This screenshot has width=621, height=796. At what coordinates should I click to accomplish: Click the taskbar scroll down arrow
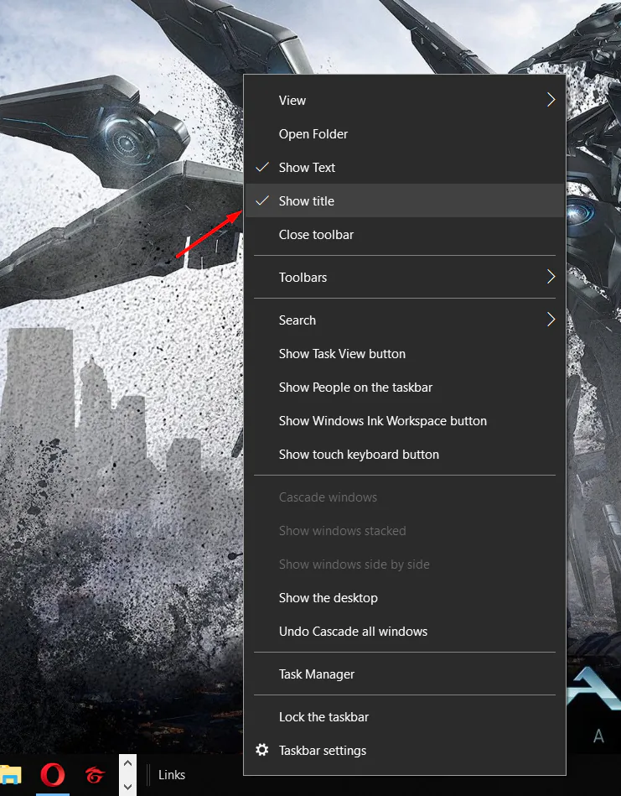tap(128, 787)
